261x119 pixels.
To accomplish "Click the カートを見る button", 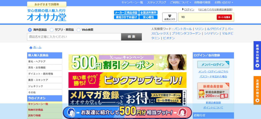I will click(224, 17).
